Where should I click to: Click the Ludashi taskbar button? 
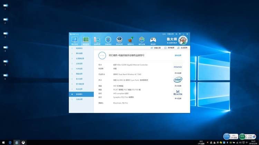(x=17, y=143)
